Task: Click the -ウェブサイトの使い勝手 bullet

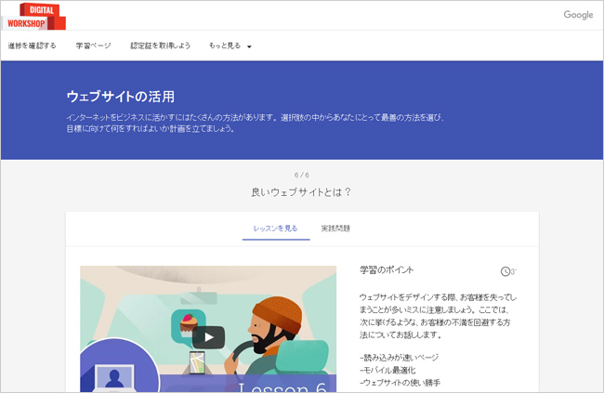Action: pyautogui.click(x=400, y=383)
